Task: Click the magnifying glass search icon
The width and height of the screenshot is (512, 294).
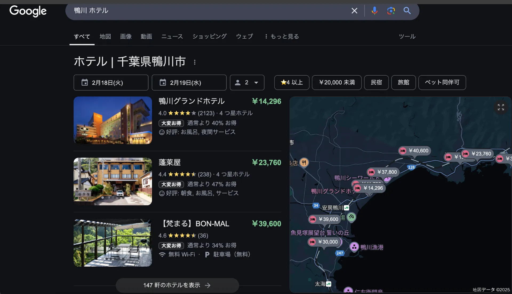Action: 407,11
